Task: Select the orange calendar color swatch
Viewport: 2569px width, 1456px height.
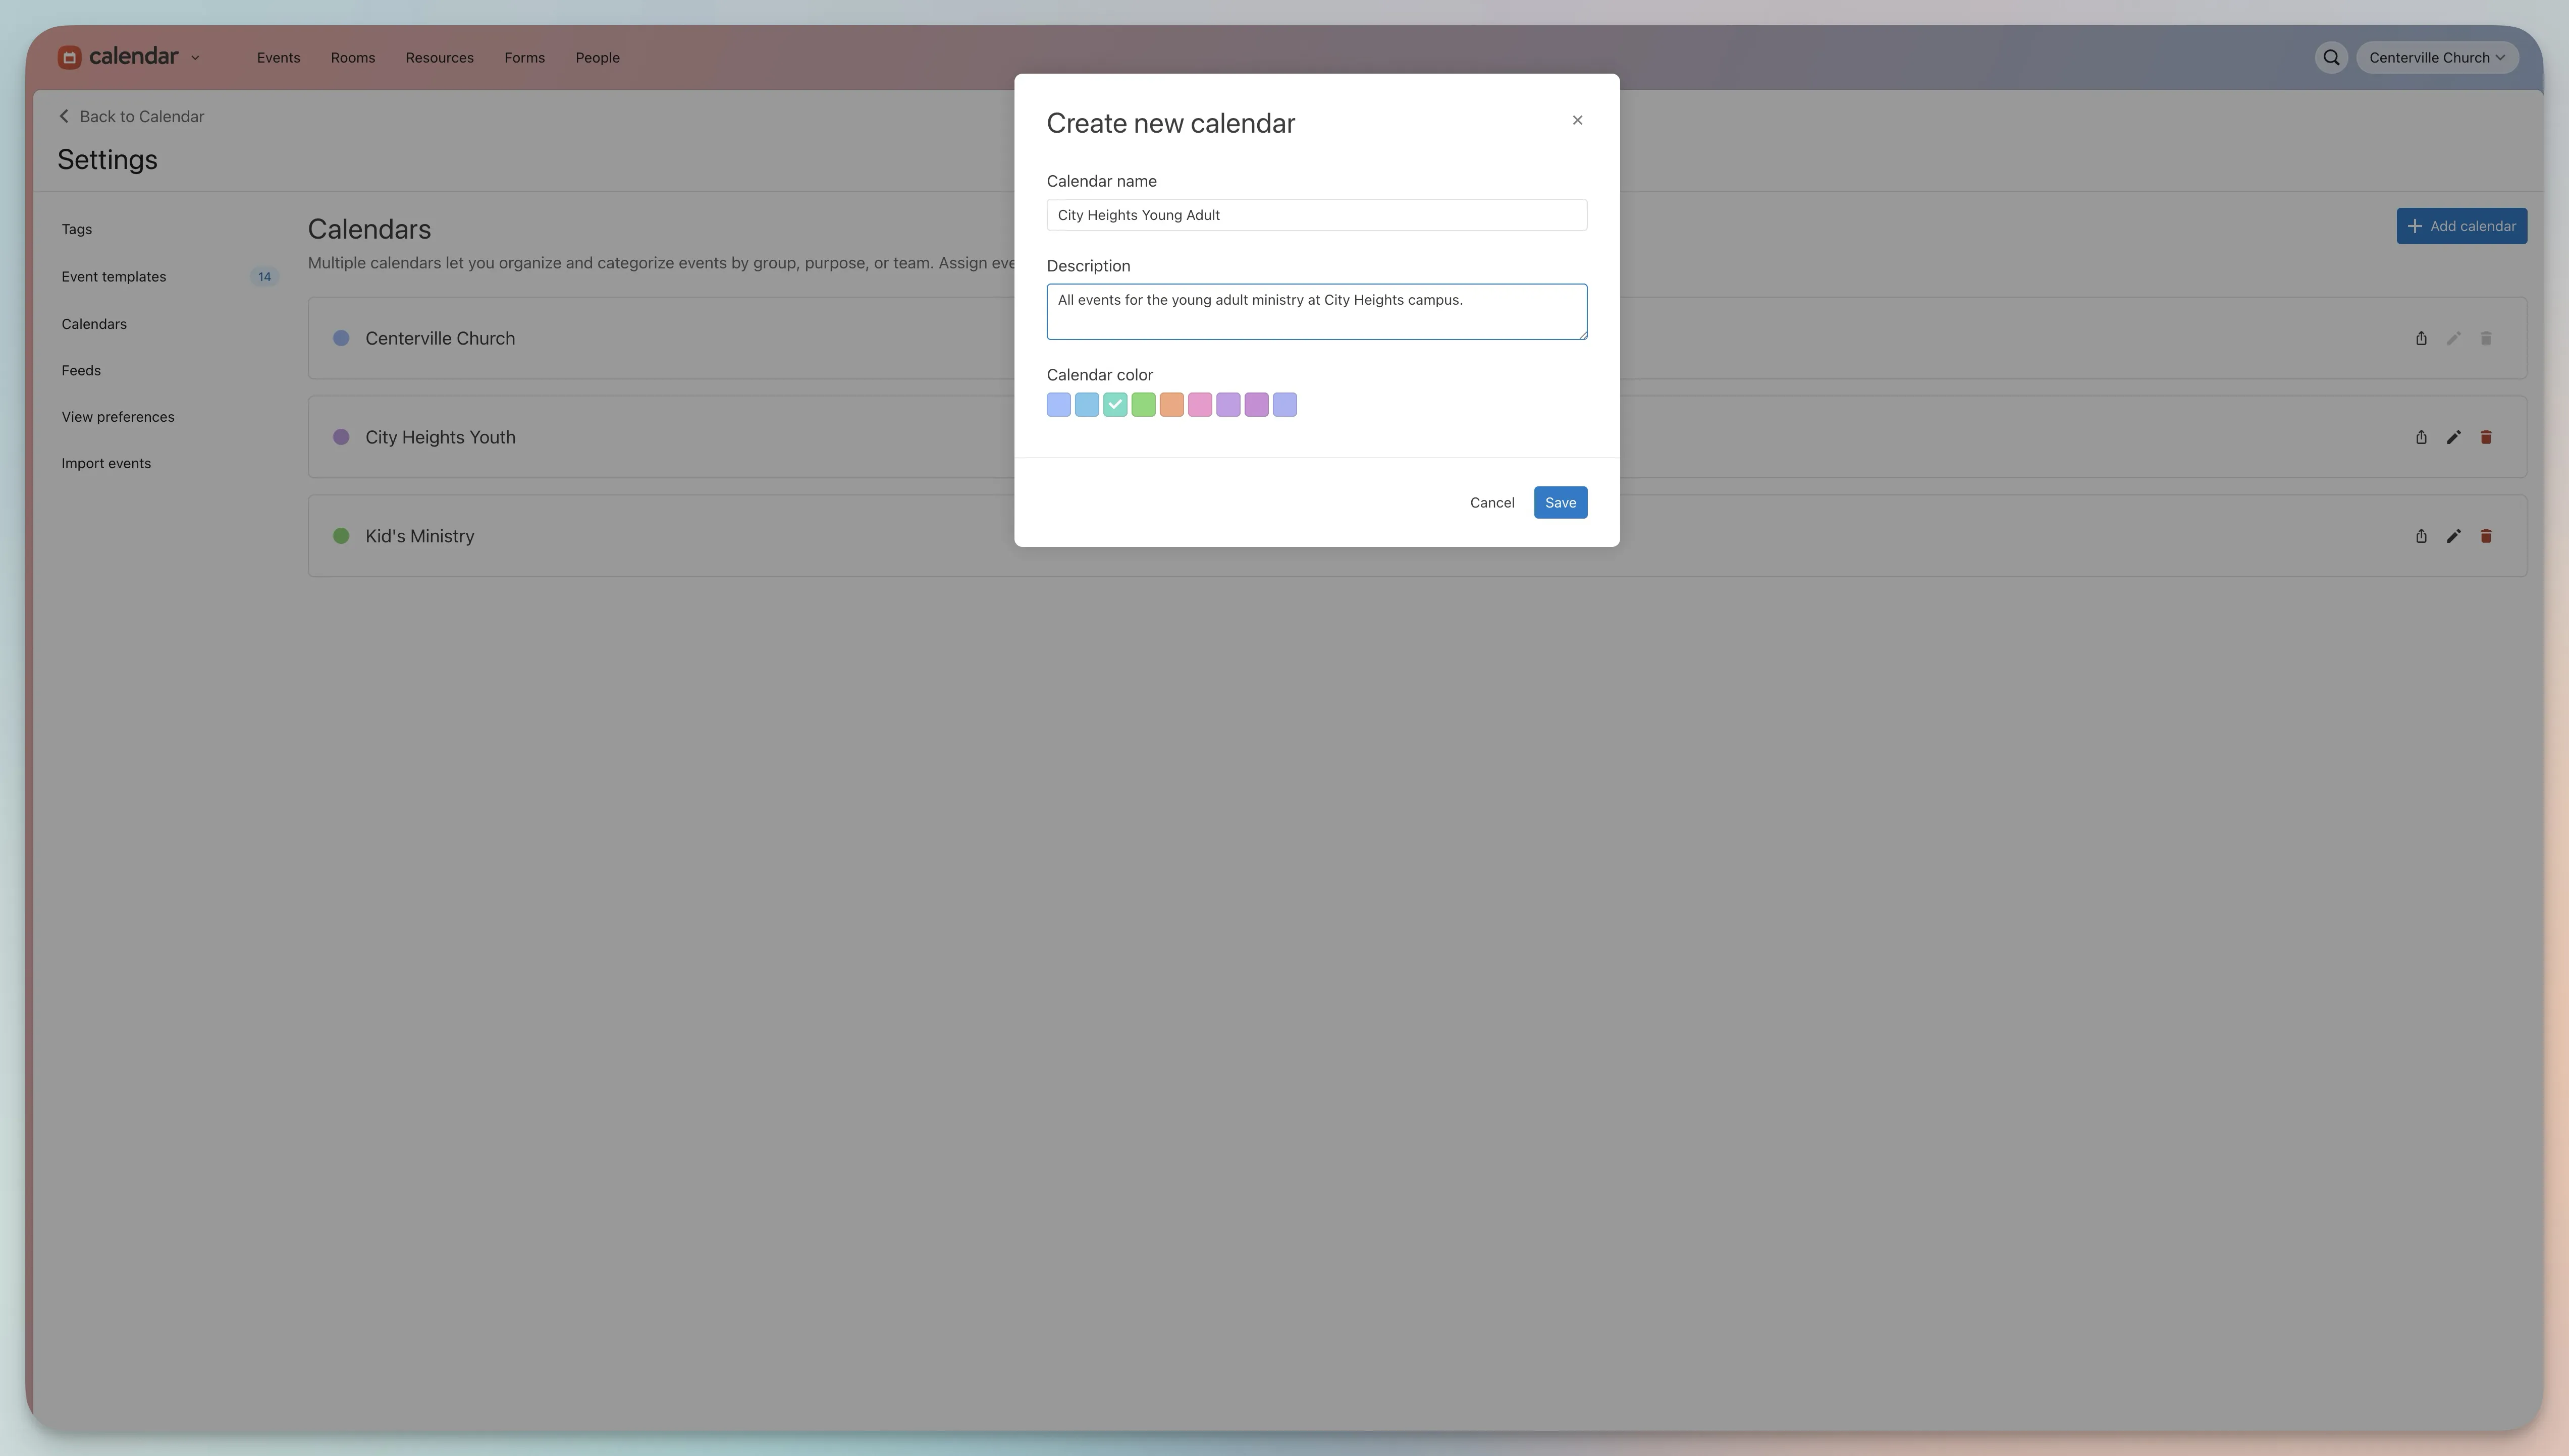Action: [1171, 404]
